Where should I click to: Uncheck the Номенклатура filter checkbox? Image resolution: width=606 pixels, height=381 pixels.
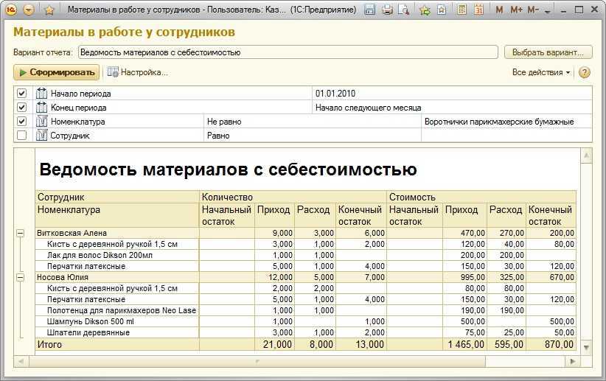coord(21,122)
